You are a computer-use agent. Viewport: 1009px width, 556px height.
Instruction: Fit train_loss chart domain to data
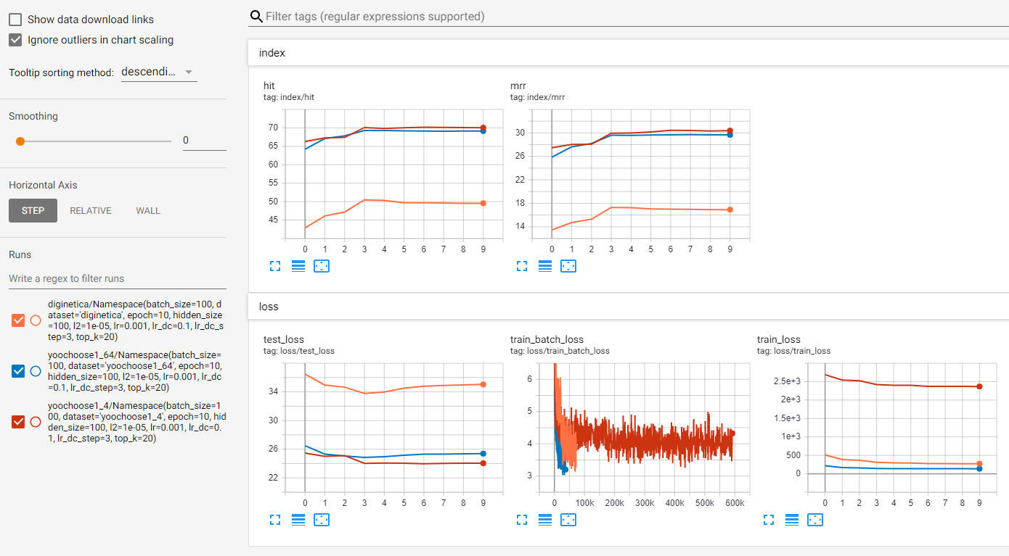pyautogui.click(x=815, y=520)
